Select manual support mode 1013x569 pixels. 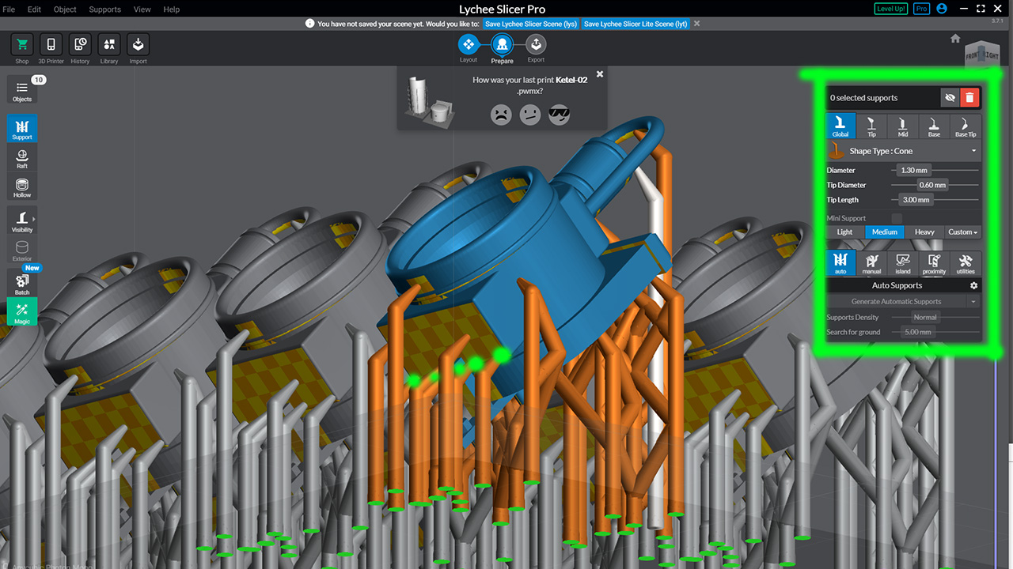coord(871,263)
